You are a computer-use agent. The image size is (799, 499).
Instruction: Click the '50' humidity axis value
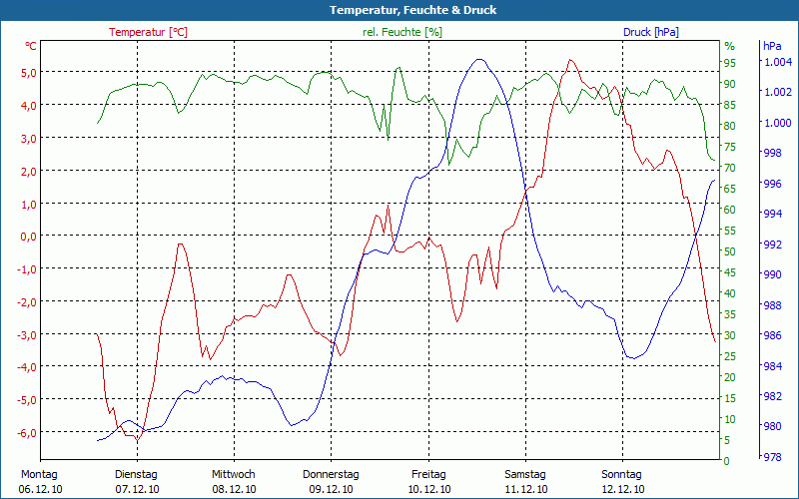click(730, 251)
